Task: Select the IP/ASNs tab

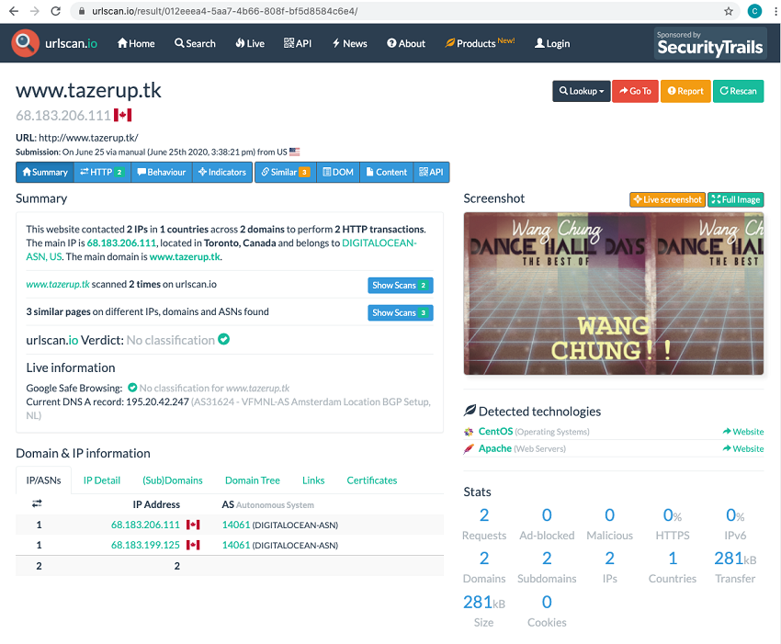Action: [44, 480]
